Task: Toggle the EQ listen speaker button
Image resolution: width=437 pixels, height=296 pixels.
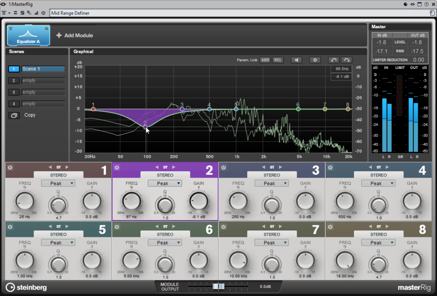Action: (296, 60)
